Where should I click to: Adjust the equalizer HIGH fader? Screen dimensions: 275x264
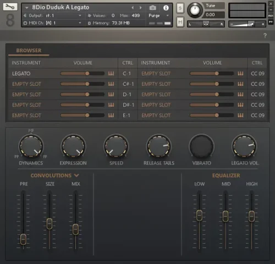point(251,216)
